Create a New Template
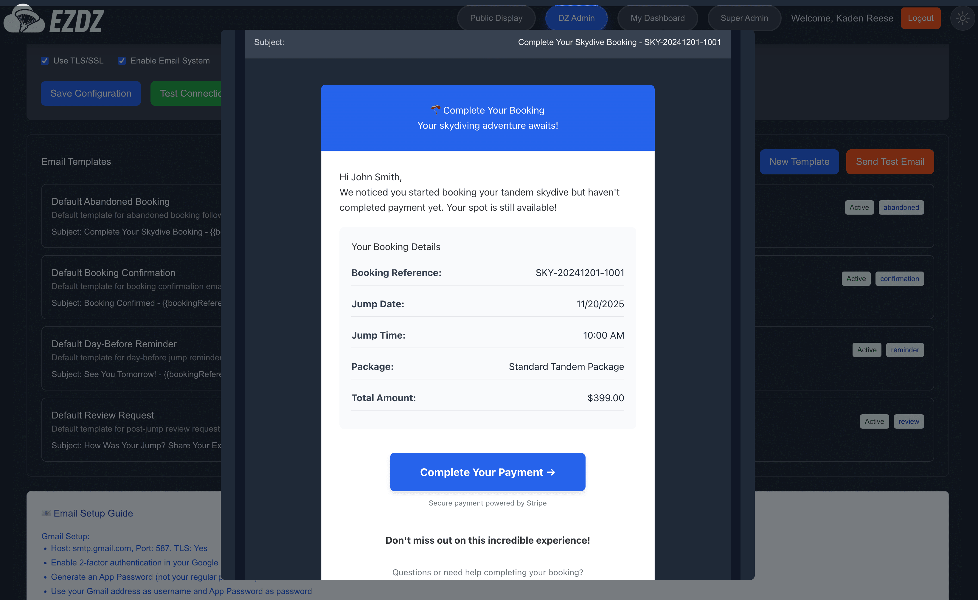The image size is (978, 600). click(799, 162)
